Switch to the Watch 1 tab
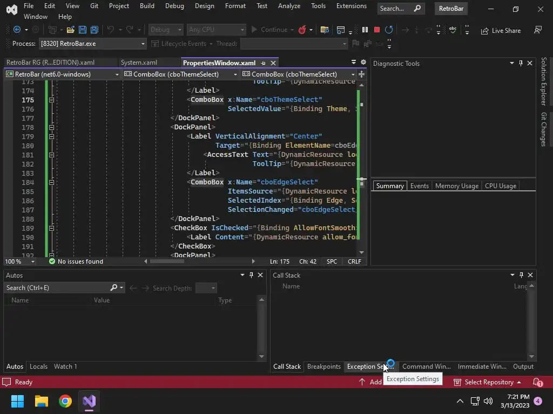 tap(65, 367)
